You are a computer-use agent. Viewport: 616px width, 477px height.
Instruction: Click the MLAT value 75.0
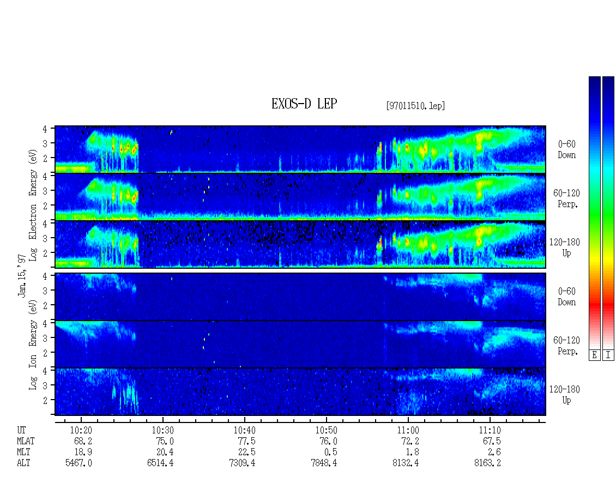click(165, 441)
